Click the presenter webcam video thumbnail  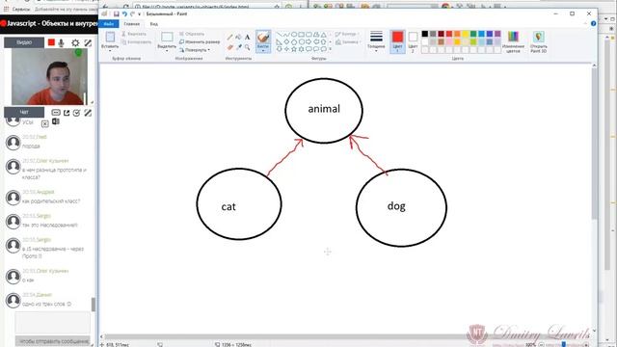tap(49, 77)
